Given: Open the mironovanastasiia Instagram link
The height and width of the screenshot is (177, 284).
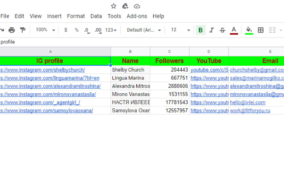Looking at the screenshot, I should pyautogui.click(x=48, y=94).
